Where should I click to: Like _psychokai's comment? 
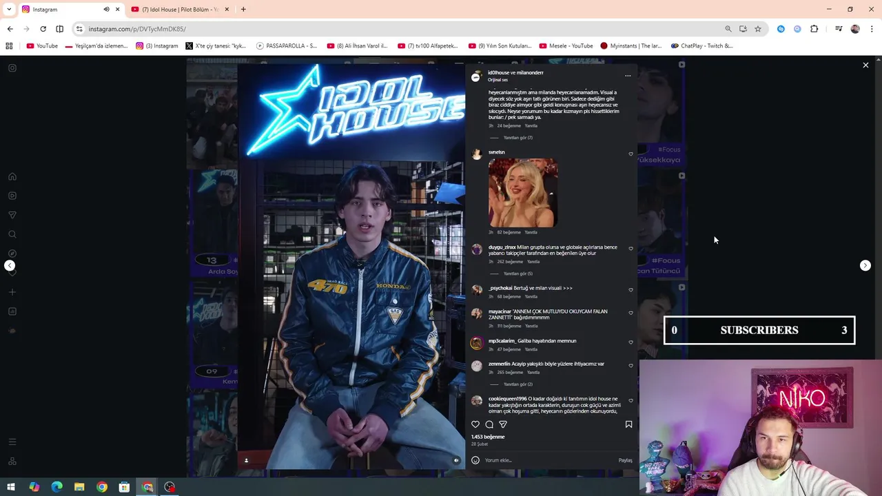[630, 290]
